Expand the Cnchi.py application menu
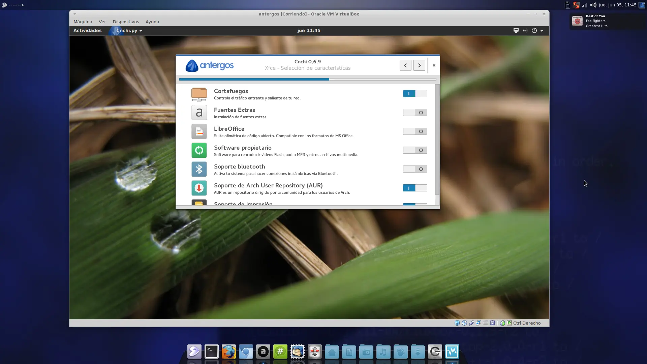The height and width of the screenshot is (364, 647). (x=129, y=31)
